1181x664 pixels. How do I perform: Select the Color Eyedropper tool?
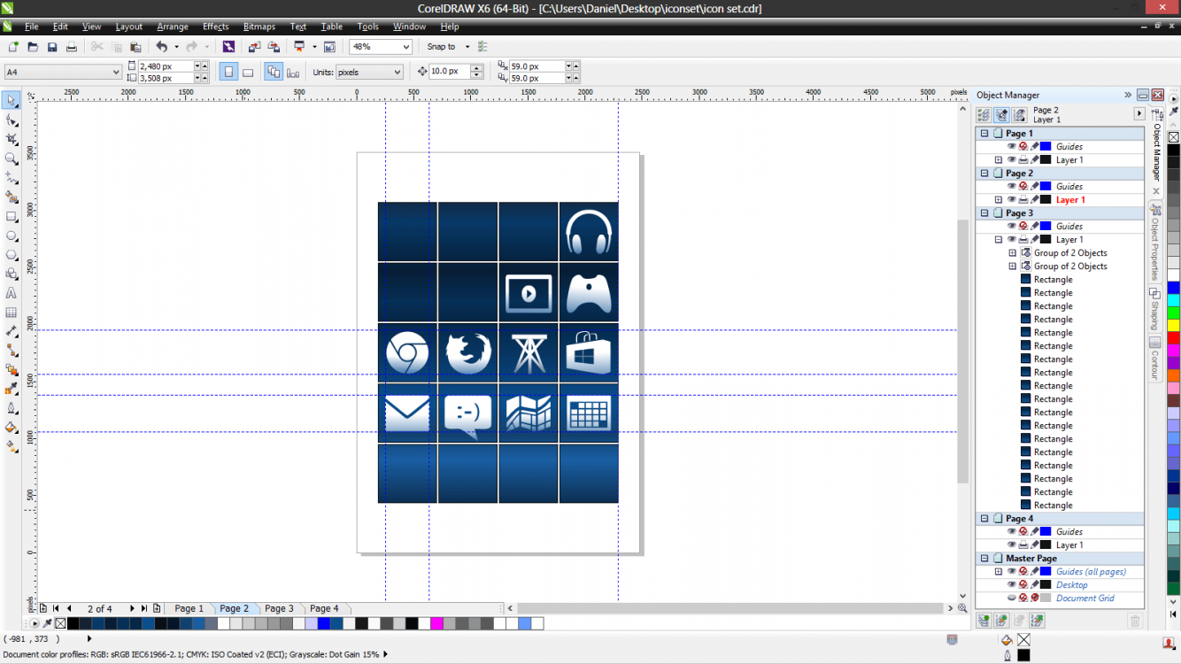click(x=11, y=389)
